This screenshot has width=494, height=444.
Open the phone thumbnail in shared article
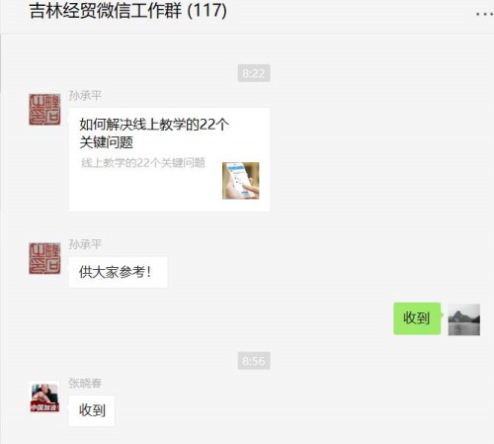[x=241, y=181]
